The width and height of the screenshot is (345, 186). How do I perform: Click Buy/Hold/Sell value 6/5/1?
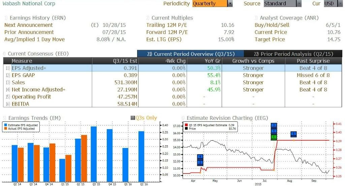coord(333,25)
